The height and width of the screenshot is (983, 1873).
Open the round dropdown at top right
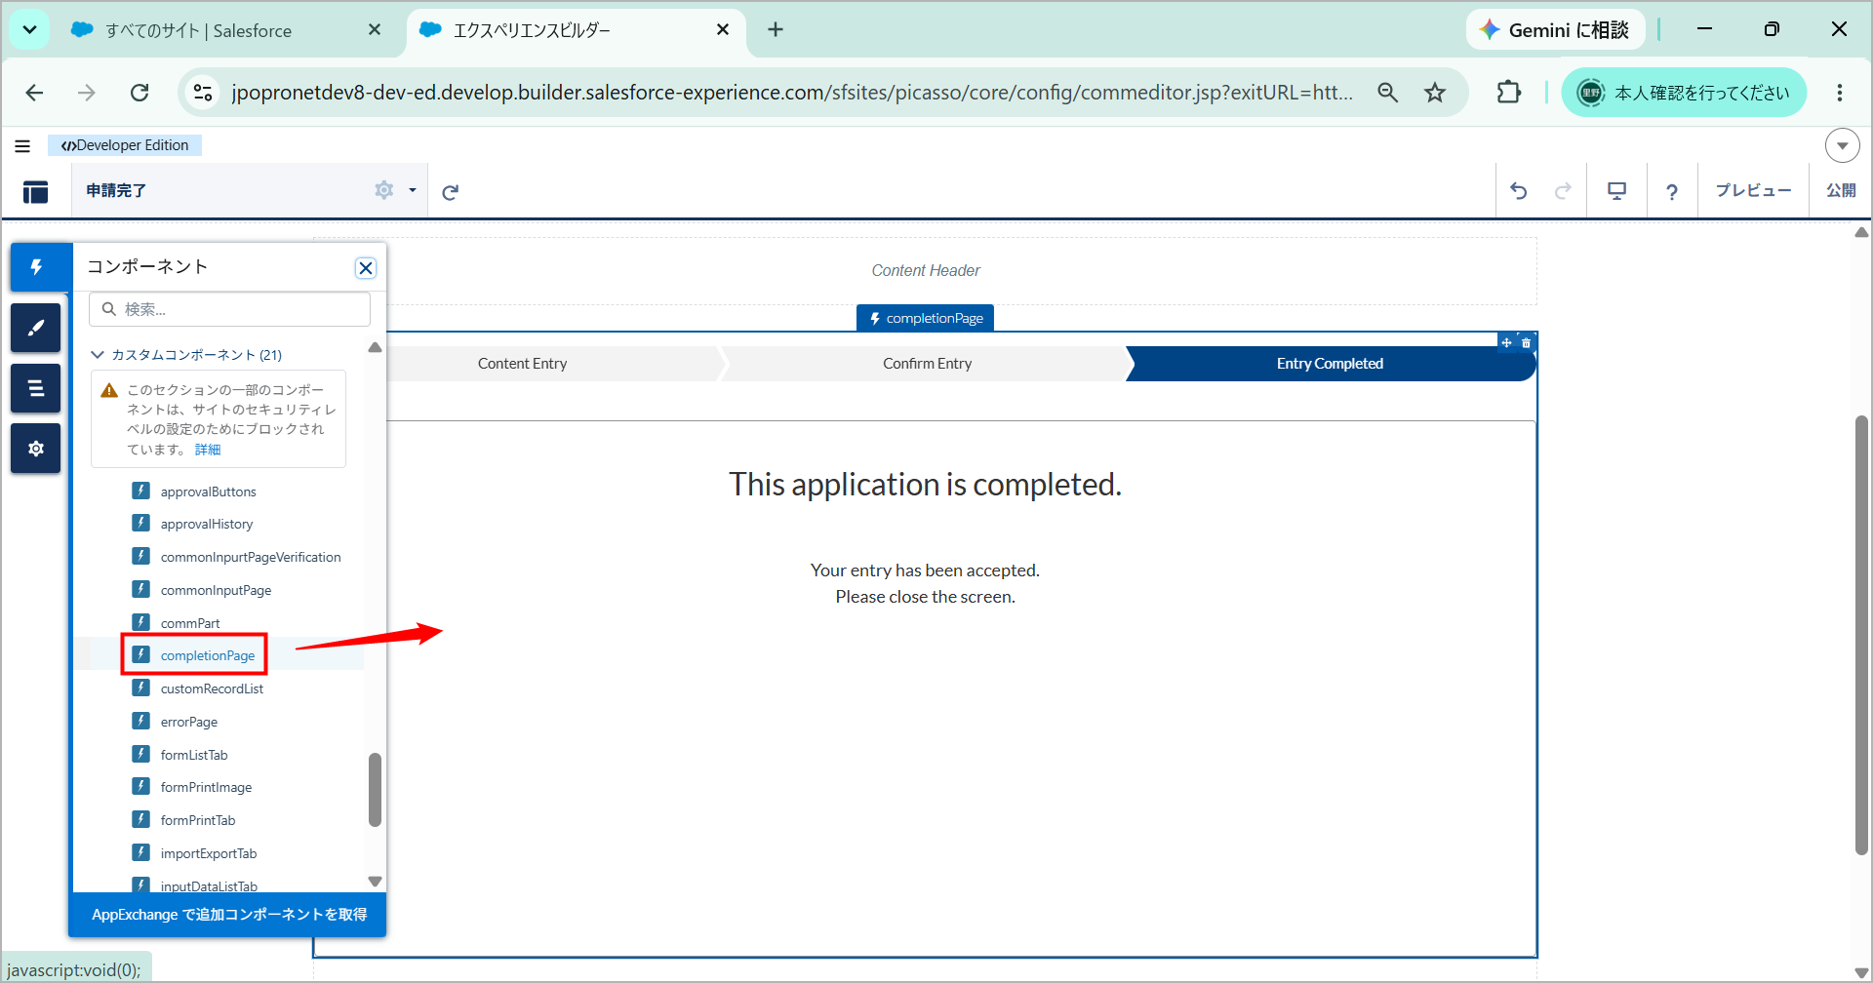(x=1842, y=146)
